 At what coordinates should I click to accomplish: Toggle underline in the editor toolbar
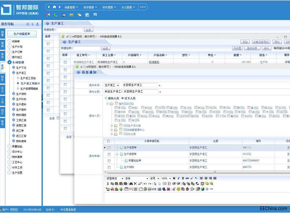[183, 178]
